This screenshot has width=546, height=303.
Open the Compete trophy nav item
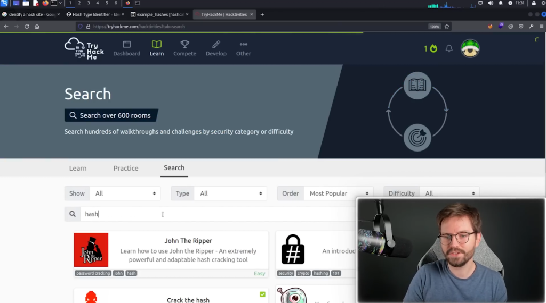point(185,48)
